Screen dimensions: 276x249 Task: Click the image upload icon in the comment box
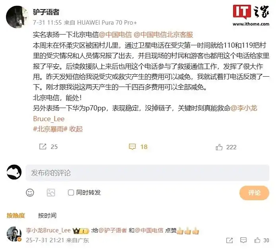pyautogui.click(x=51, y=193)
